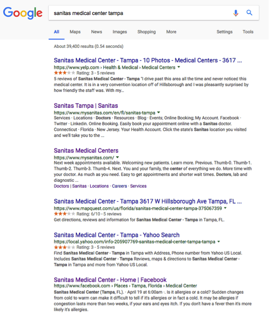Open the Settings menu
Image resolution: width=269 pixels, height=317 pixels.
[224, 32]
